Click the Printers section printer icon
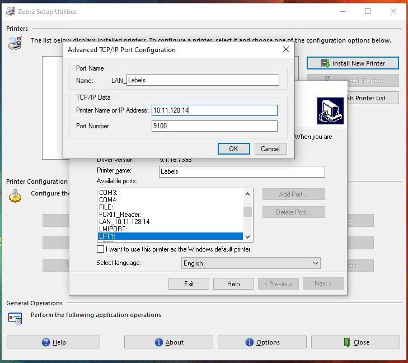The height and width of the screenshot is (363, 408). [x=15, y=43]
